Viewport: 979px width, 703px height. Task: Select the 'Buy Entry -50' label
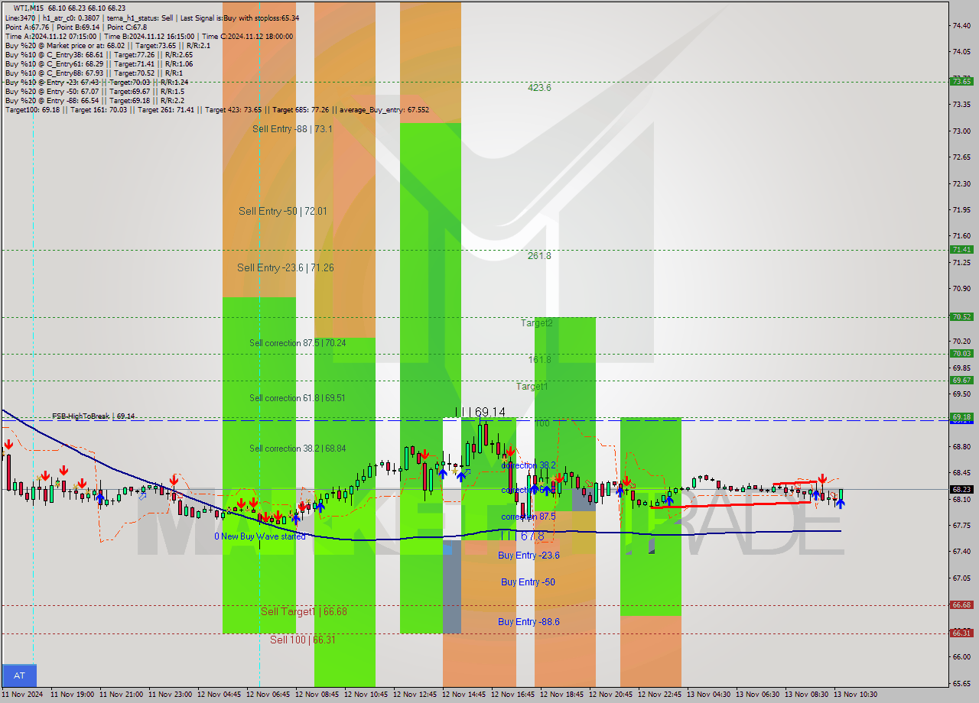(x=528, y=582)
